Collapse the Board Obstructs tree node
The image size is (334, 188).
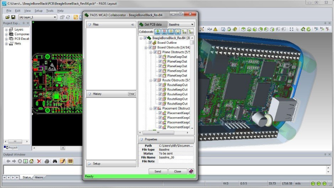(x=146, y=48)
